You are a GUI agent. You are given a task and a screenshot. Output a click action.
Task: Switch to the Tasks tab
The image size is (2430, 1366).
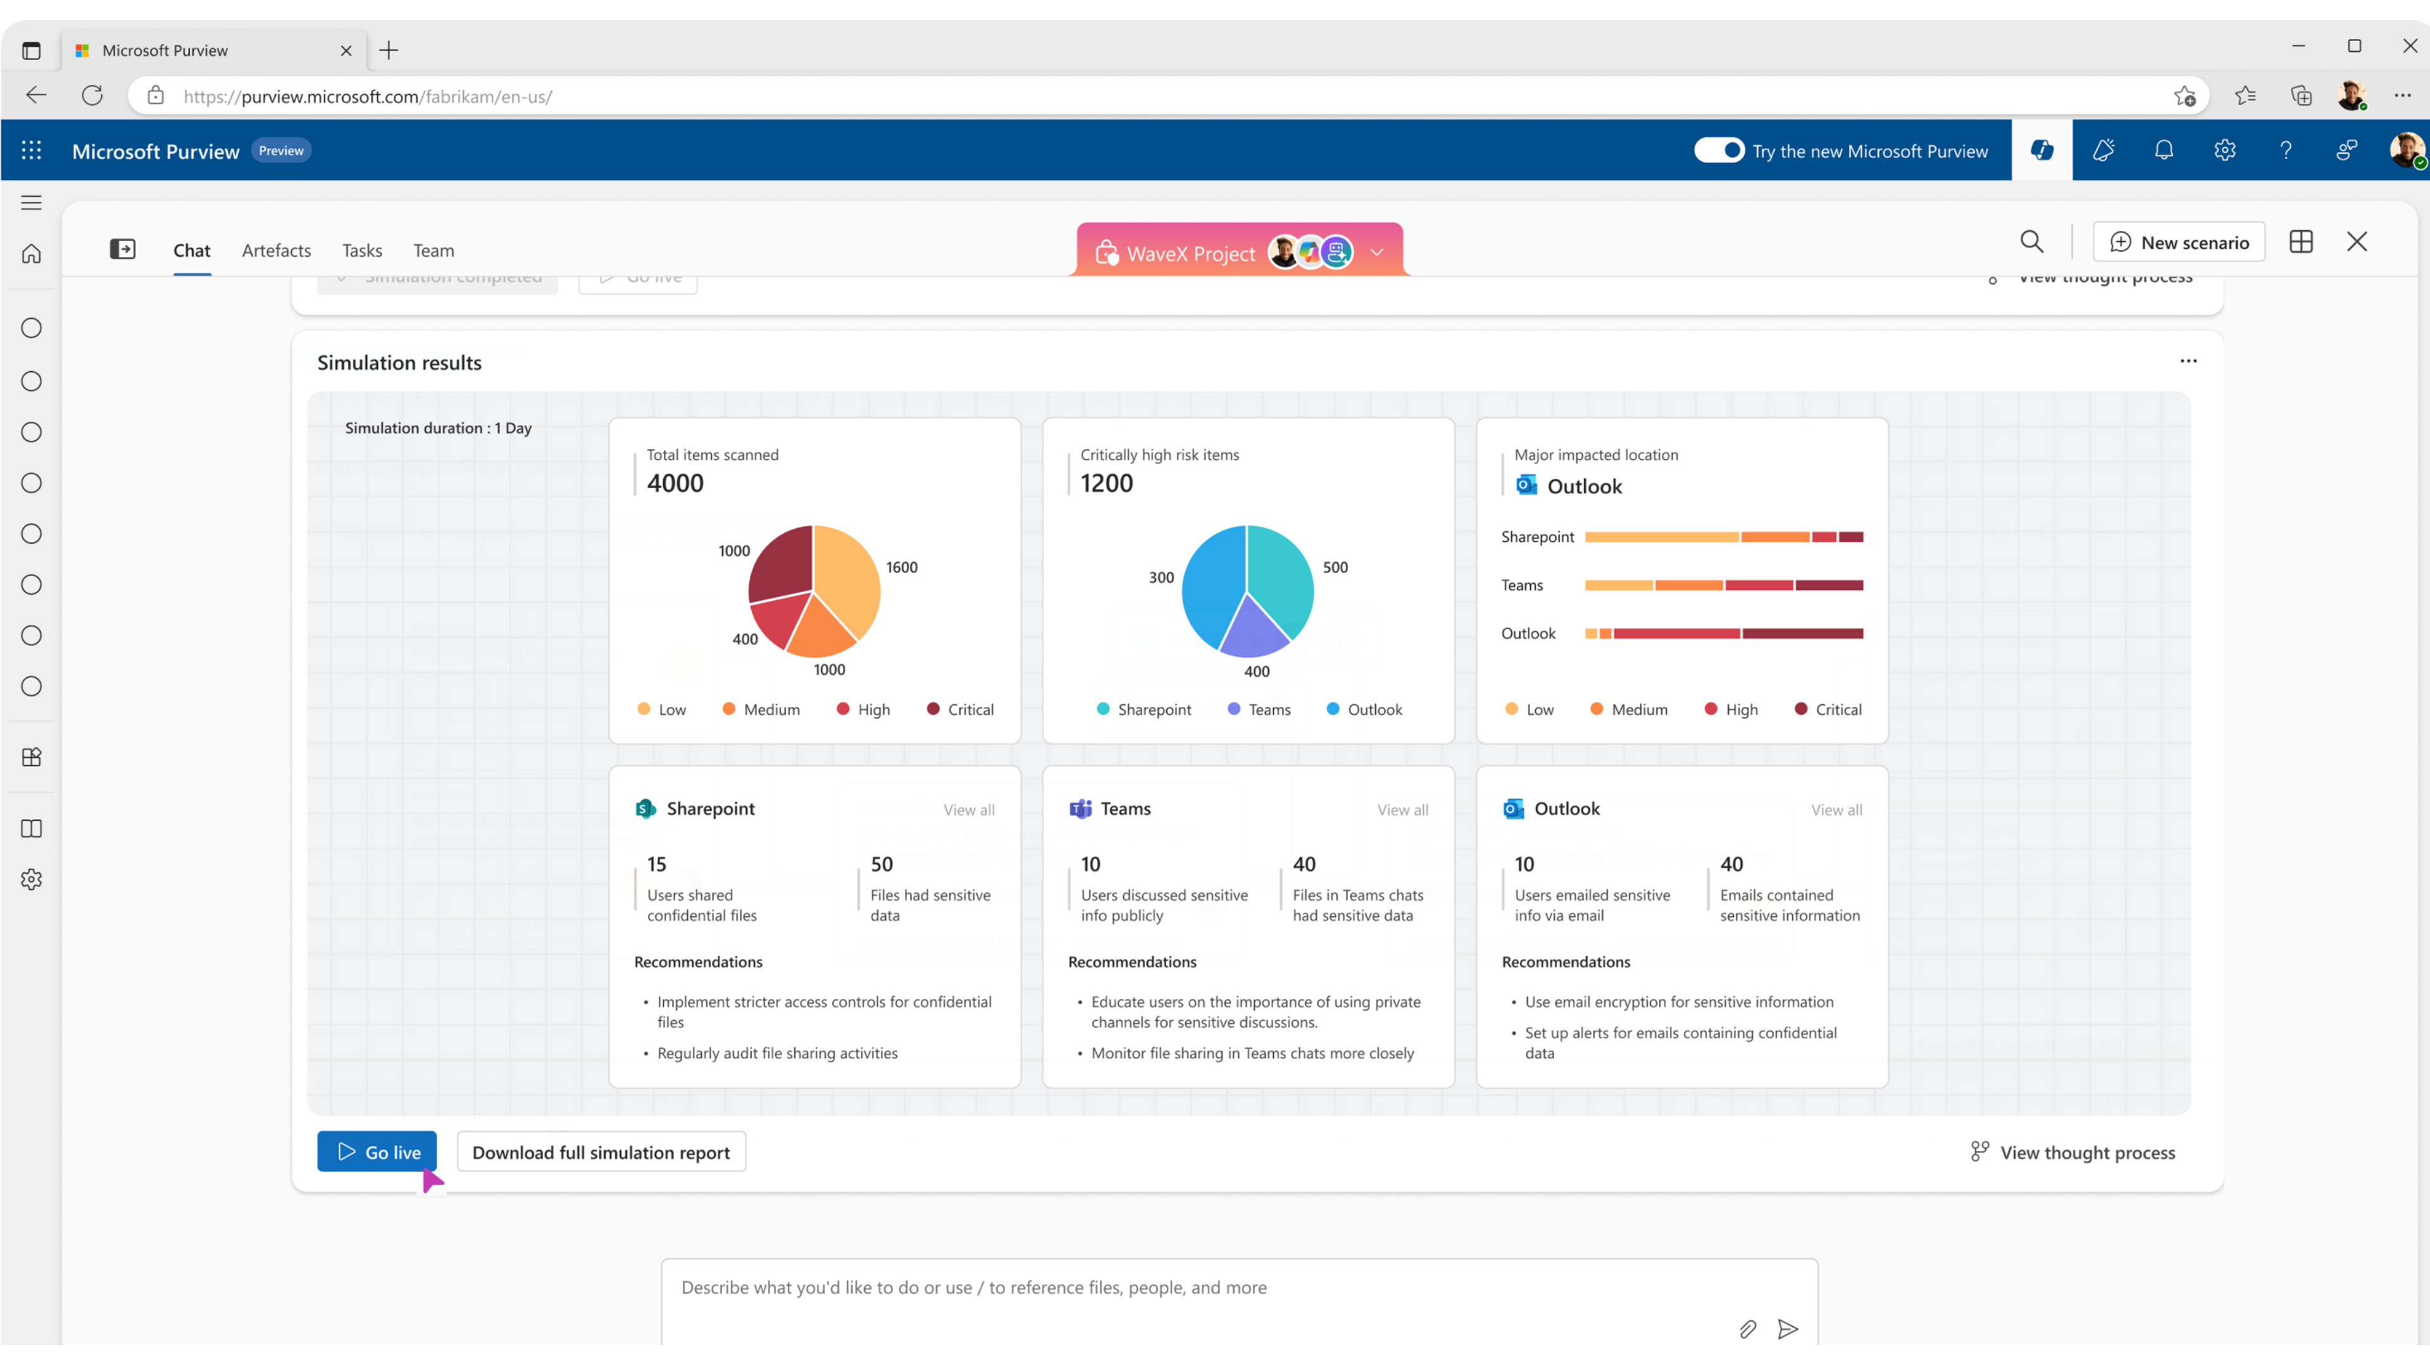click(362, 250)
